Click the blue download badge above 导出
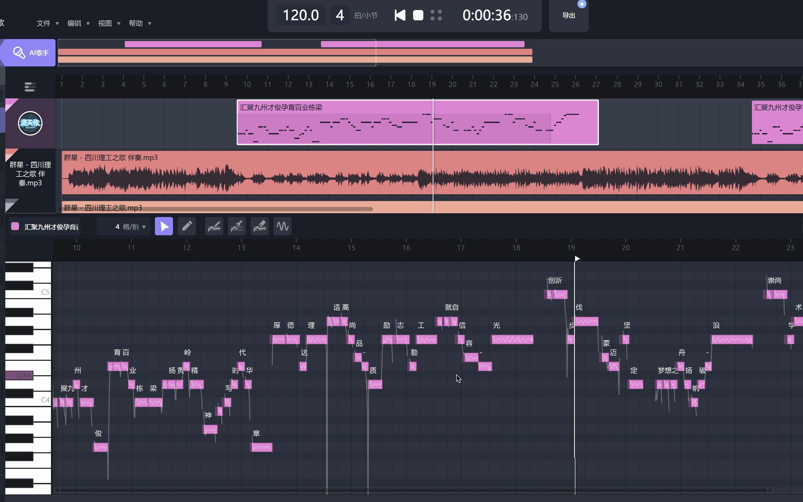The height and width of the screenshot is (502, 803). click(x=582, y=4)
